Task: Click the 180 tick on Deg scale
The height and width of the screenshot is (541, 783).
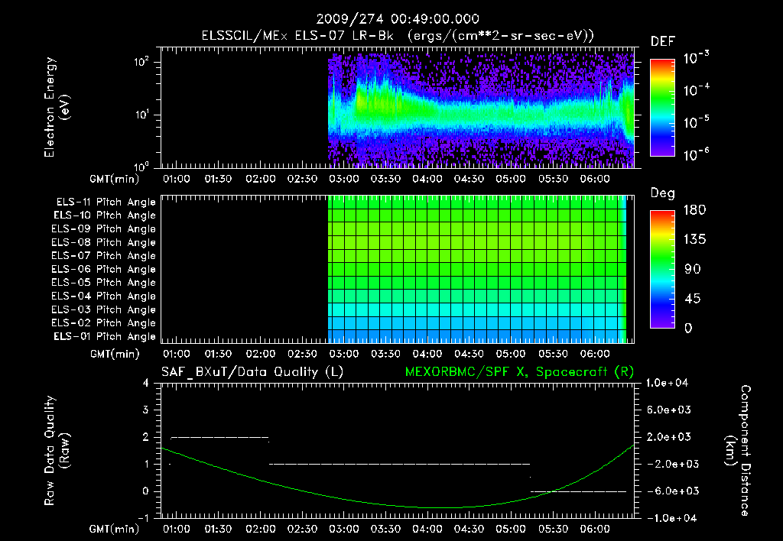Action: coord(694,210)
